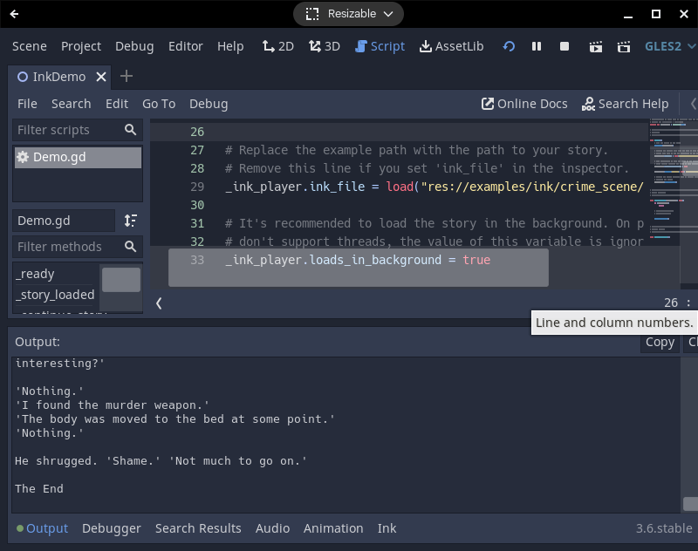The height and width of the screenshot is (551, 698).
Task: Click line number 33 in the gutter
Action: [197, 260]
